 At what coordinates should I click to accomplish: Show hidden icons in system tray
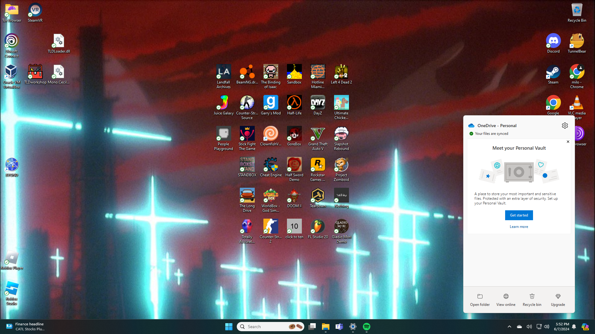click(509, 327)
